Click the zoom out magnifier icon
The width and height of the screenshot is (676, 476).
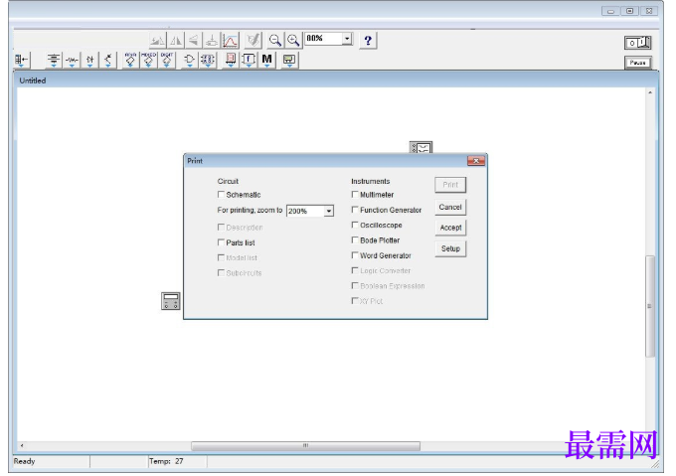pos(274,41)
